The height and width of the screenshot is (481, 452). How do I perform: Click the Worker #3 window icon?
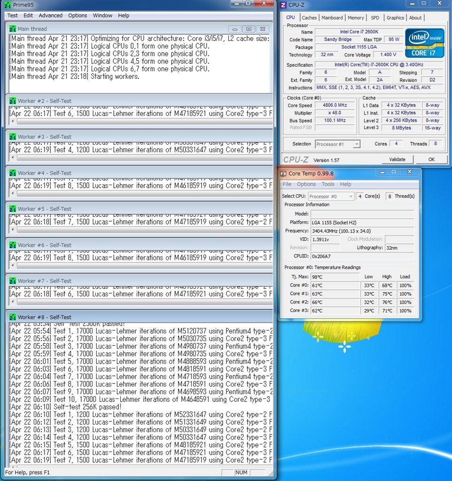(12, 137)
